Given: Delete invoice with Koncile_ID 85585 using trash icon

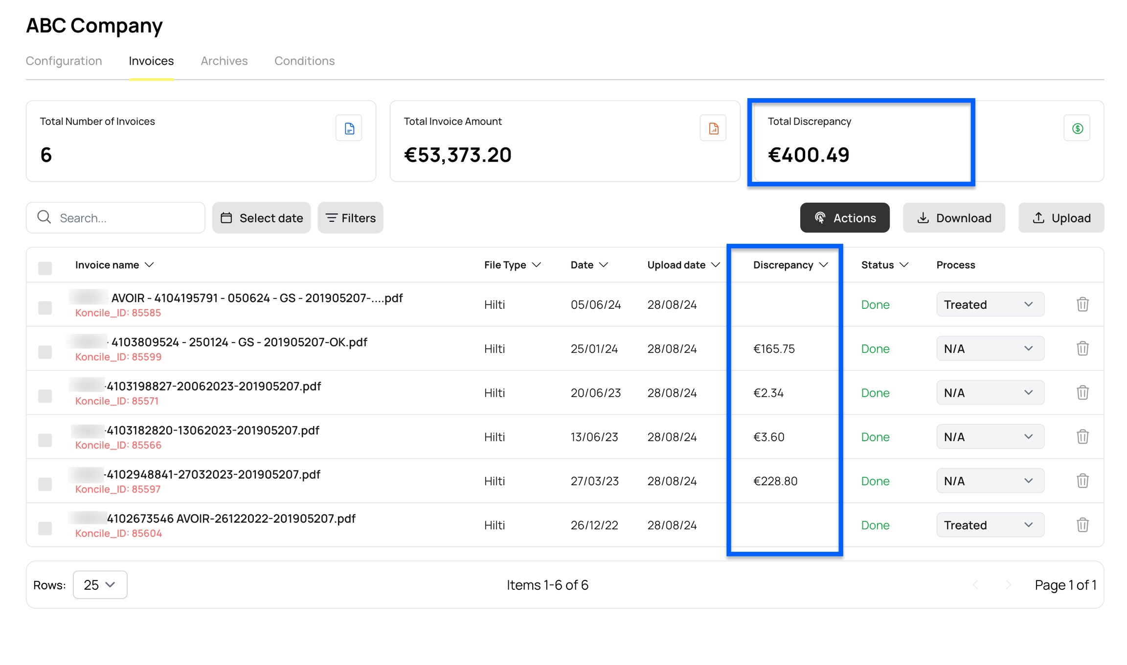Looking at the screenshot, I should tap(1082, 304).
